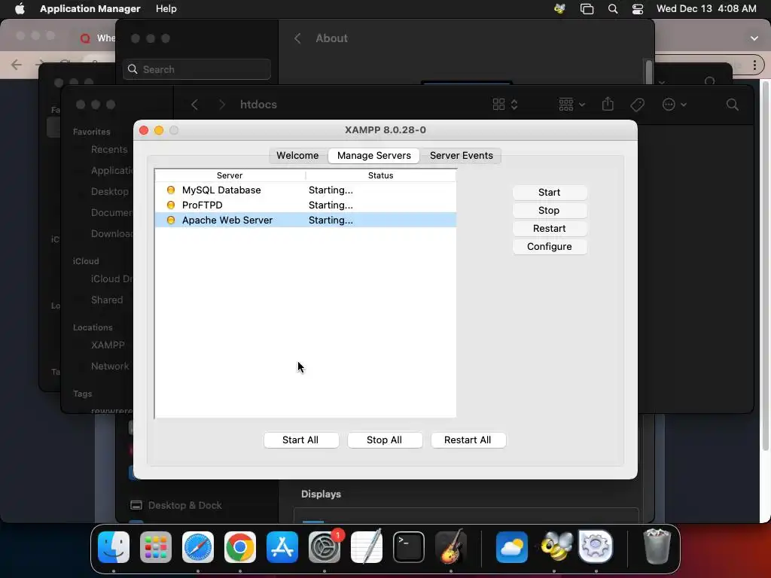Screen dimensions: 771x578
Task: Open the group-by dropdown in Finder toolbar
Action: pos(572,105)
